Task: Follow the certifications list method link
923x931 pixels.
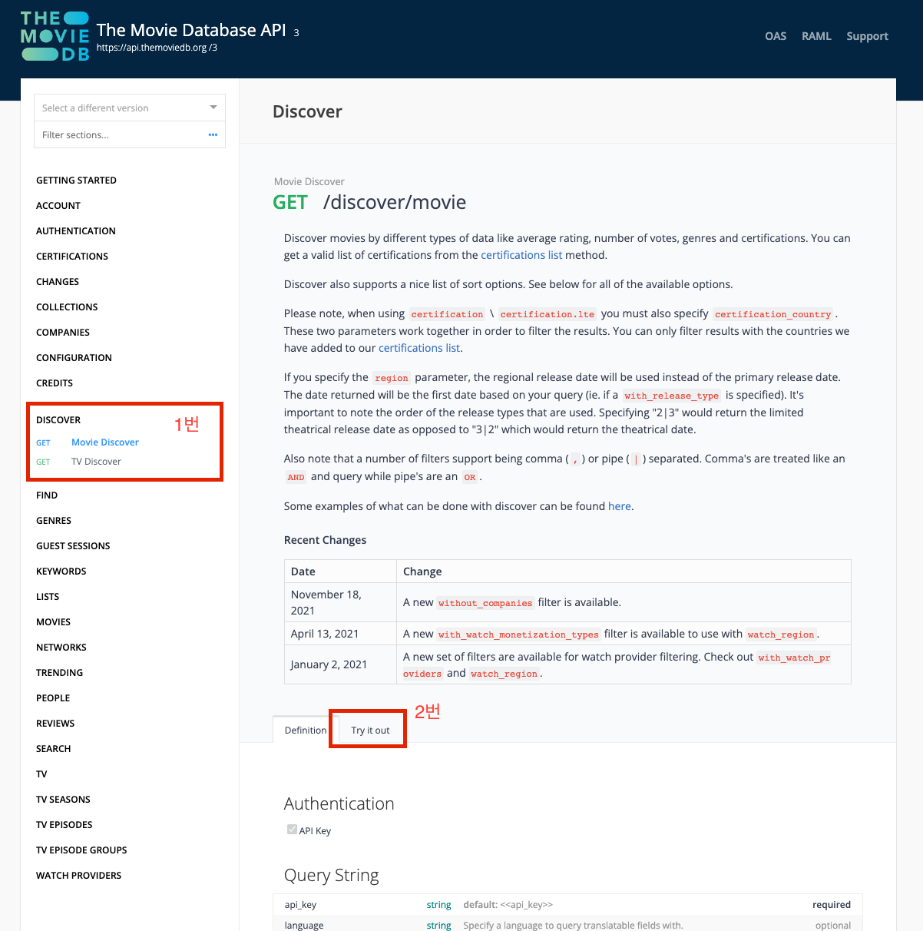Action: 521,255
